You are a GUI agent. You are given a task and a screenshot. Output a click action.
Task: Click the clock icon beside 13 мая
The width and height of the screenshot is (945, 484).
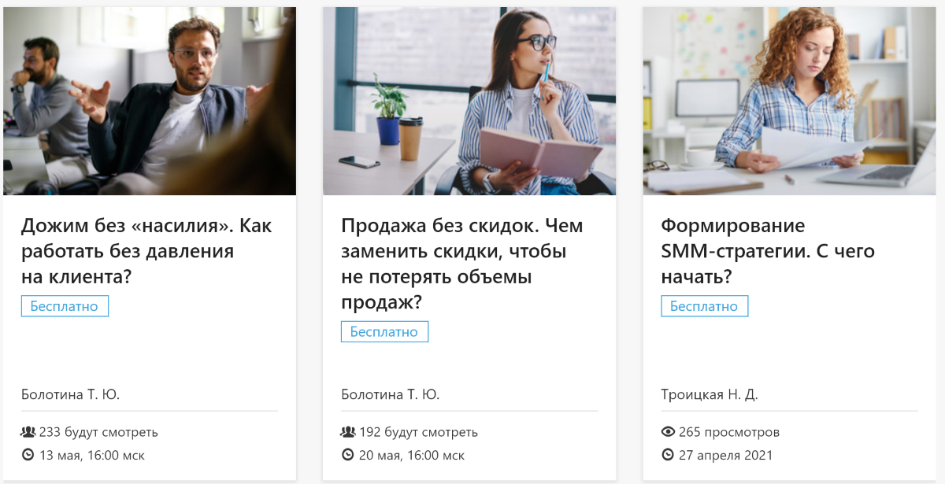click(x=28, y=455)
